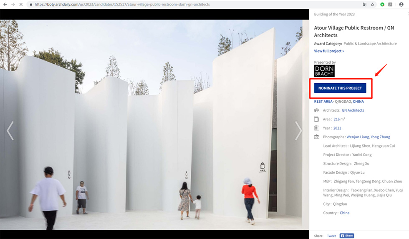The width and height of the screenshot is (409, 239).
Task: Show the next project image
Action: click(x=298, y=131)
